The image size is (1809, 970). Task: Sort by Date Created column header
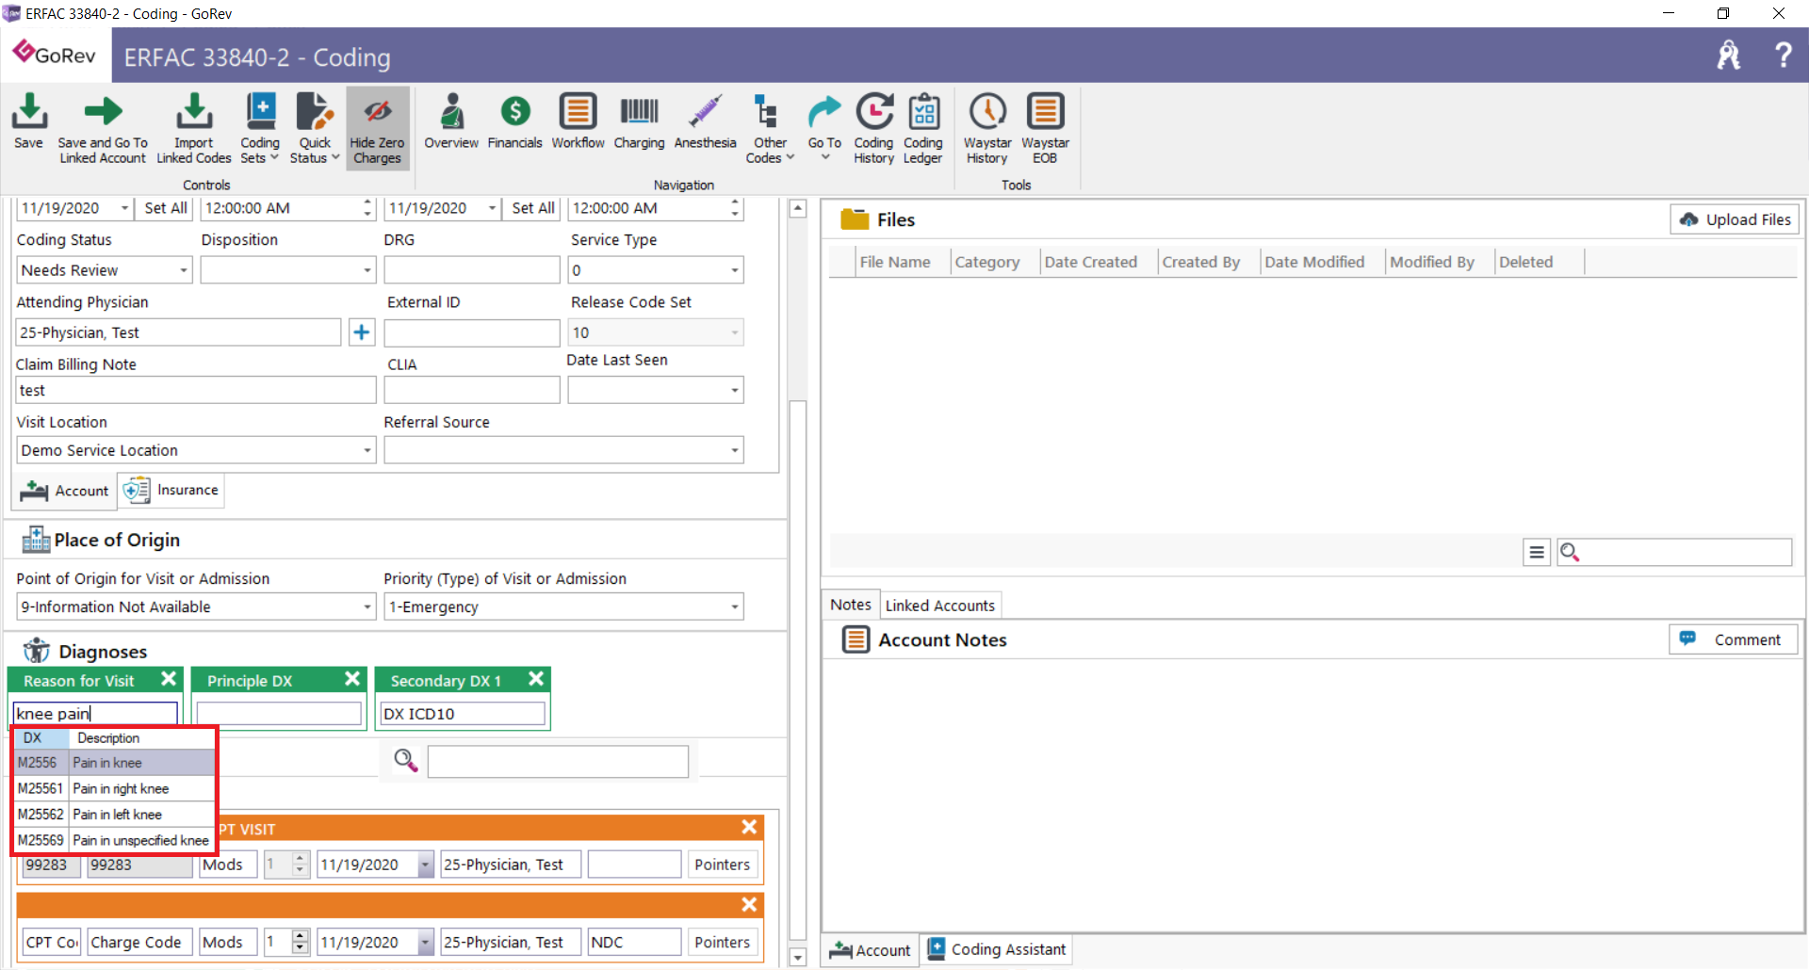tap(1090, 262)
